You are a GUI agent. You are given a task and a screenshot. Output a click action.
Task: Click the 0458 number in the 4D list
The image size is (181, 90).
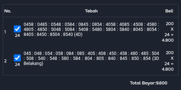(28, 24)
